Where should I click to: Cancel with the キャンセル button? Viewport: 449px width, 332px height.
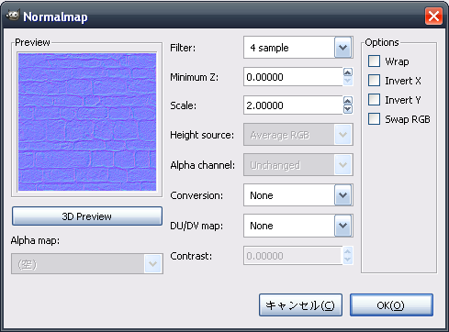point(300,305)
